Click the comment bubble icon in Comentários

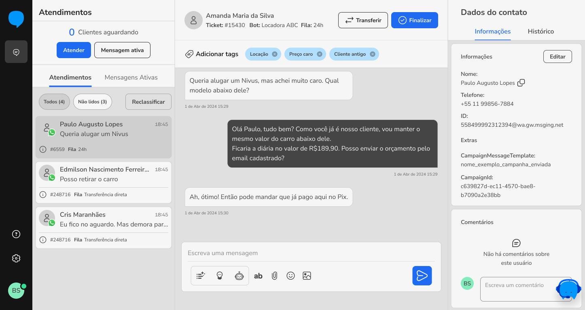(x=516, y=243)
